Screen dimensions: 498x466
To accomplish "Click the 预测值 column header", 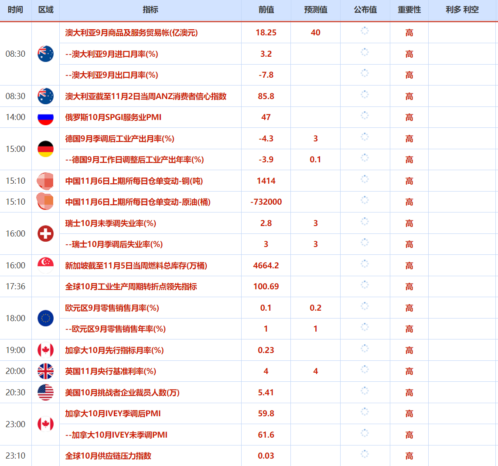I will [x=316, y=10].
